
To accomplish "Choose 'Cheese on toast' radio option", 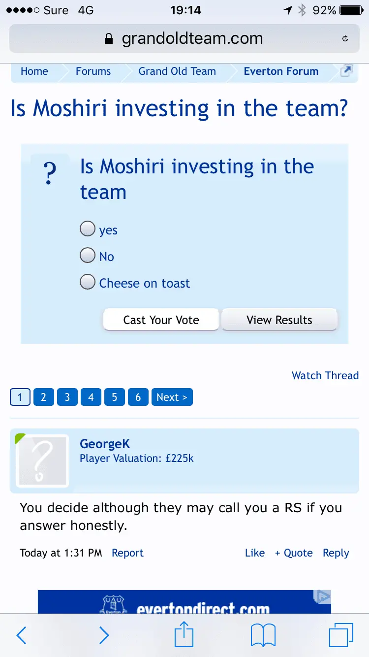I will (88, 282).
